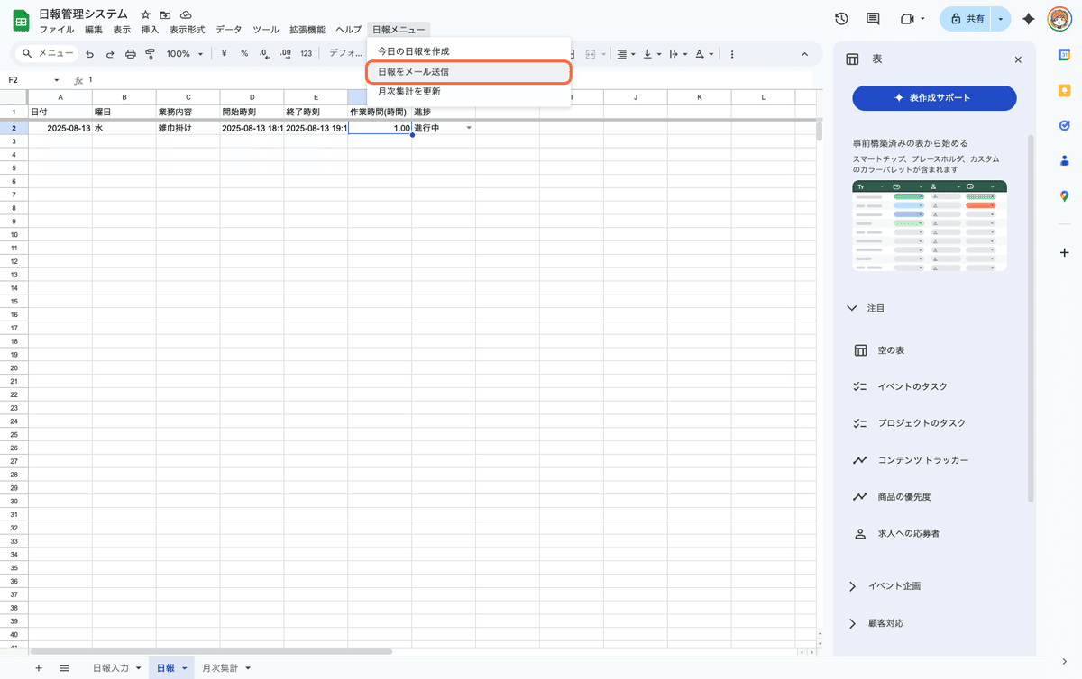Open the comments history icon
1082x679 pixels.
[x=873, y=19]
